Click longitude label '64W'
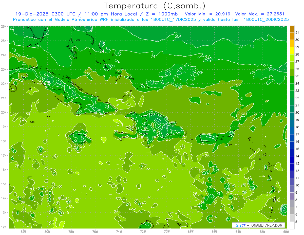Viewport: 304px width, 235px height. pos(238,231)
